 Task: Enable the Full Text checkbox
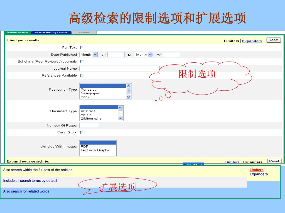[82, 48]
